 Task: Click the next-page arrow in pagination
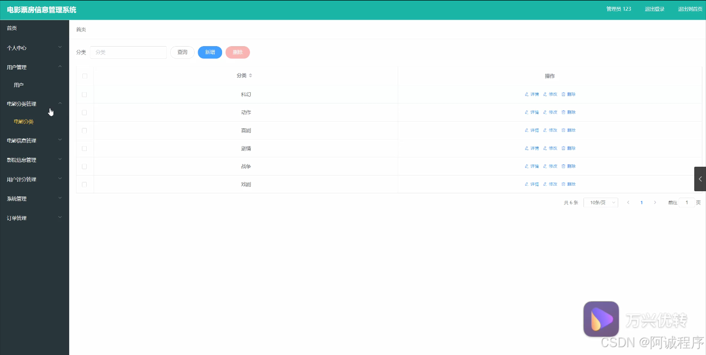(655, 202)
